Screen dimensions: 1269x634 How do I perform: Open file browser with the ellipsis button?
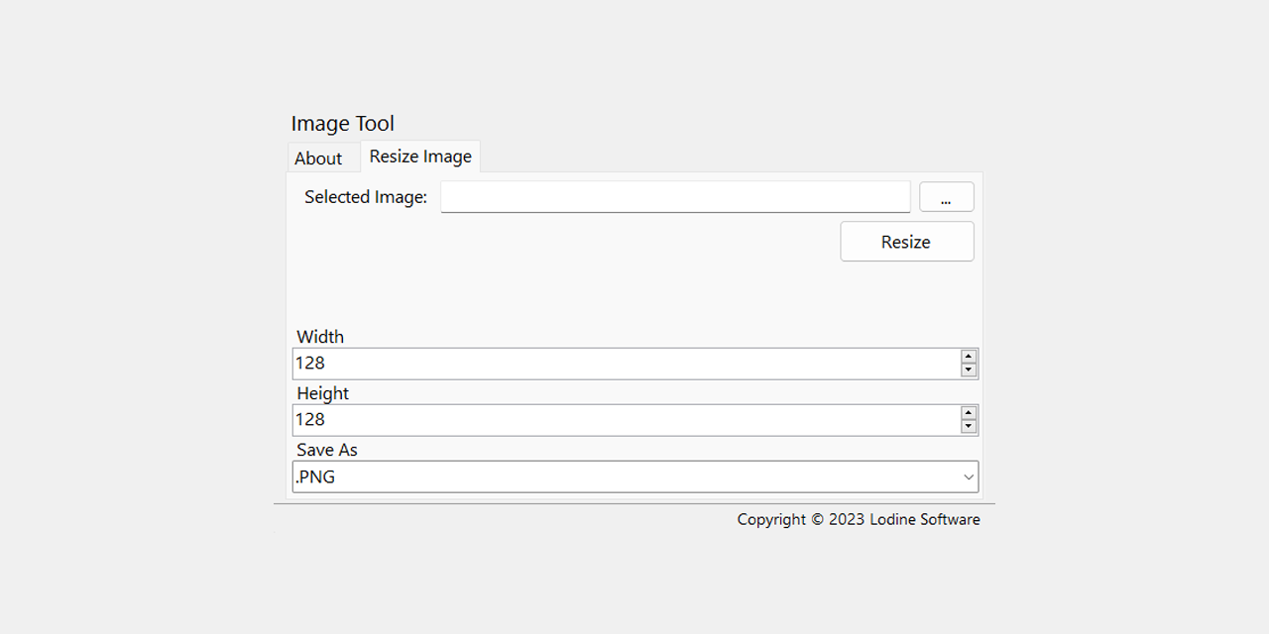coord(946,197)
